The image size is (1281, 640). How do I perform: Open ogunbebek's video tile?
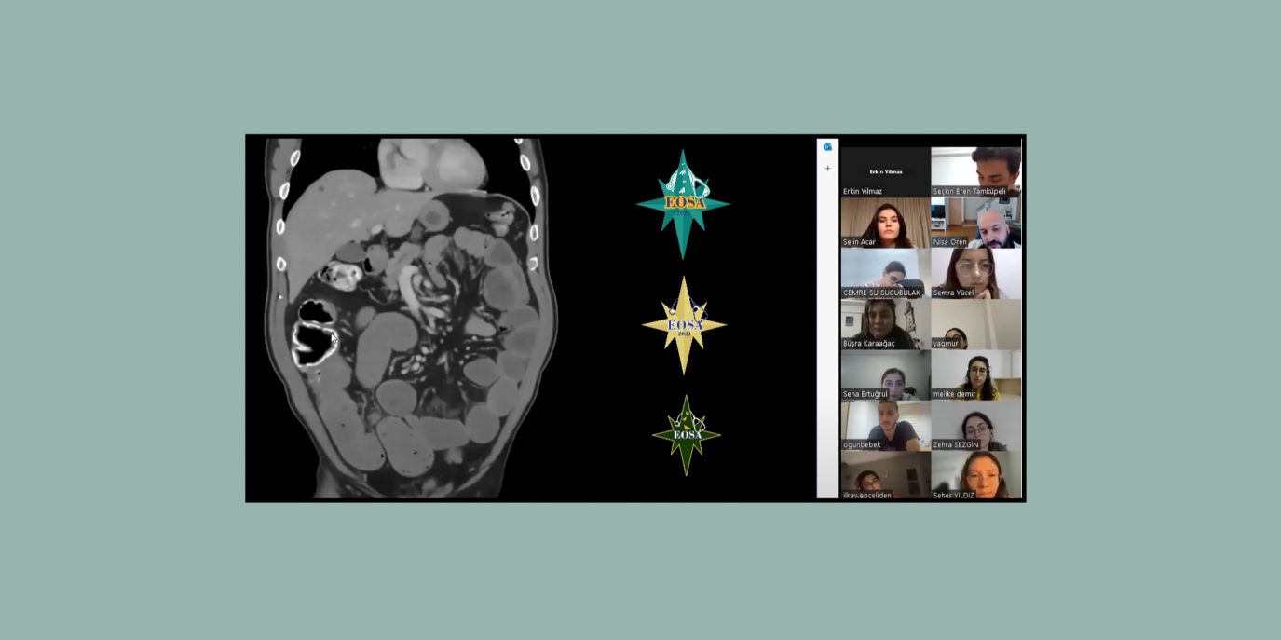tap(885, 425)
